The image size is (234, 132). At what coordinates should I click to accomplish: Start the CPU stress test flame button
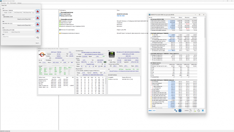(37, 12)
